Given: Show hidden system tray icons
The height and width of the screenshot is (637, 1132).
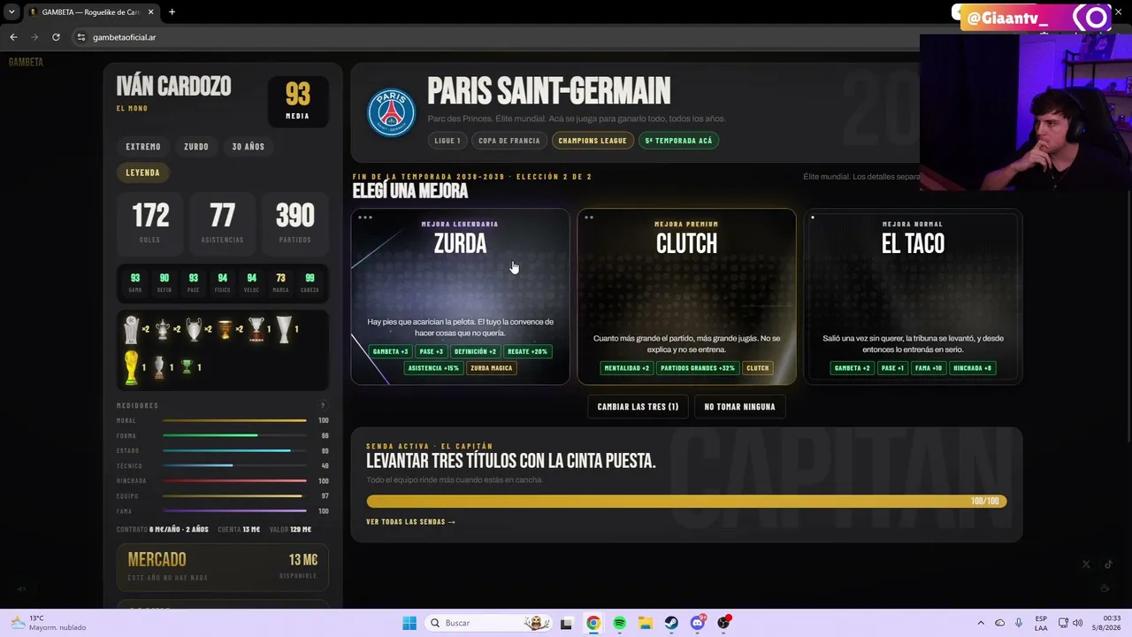Looking at the screenshot, I should point(980,623).
